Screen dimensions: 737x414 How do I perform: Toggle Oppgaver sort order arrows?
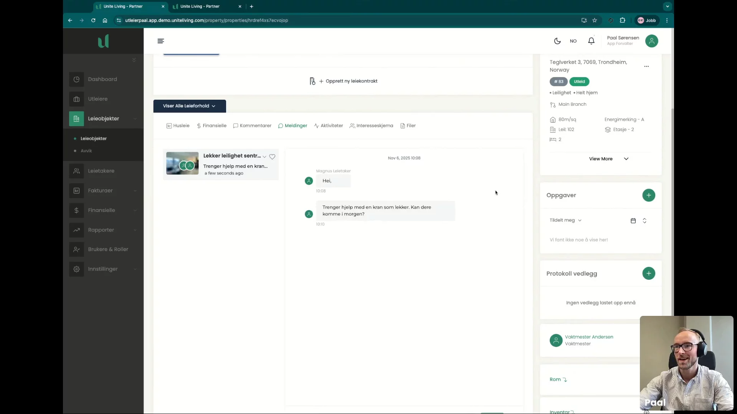click(644, 220)
